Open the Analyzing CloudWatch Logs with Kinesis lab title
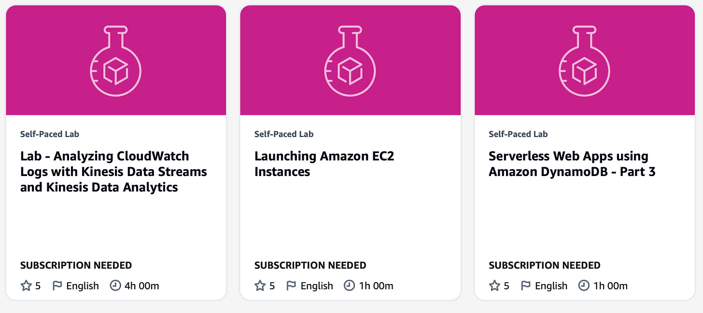This screenshot has width=703, height=313. tap(113, 172)
